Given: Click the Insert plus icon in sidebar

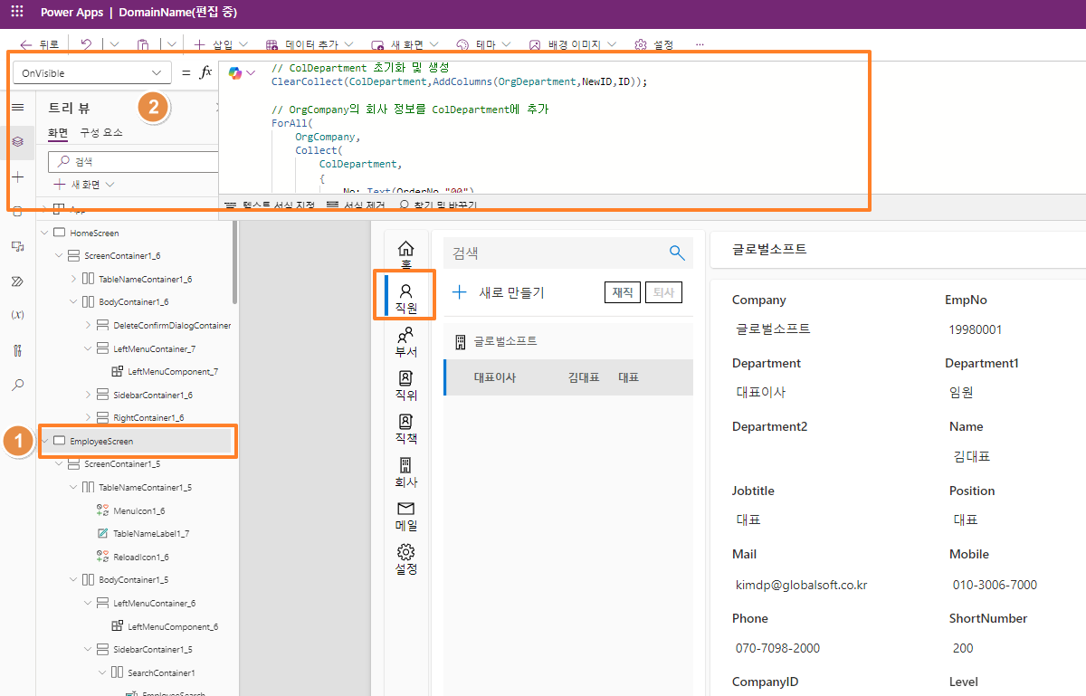Looking at the screenshot, I should point(17,176).
